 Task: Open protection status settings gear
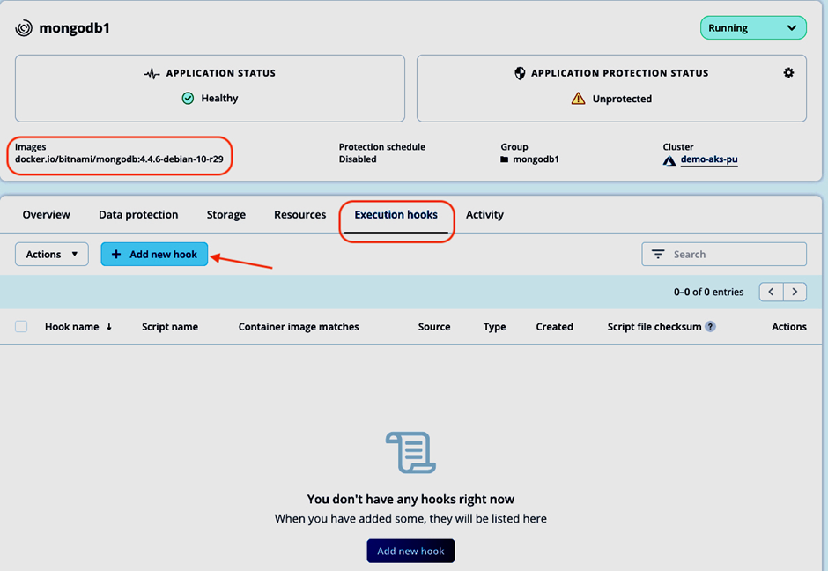pyautogui.click(x=788, y=73)
